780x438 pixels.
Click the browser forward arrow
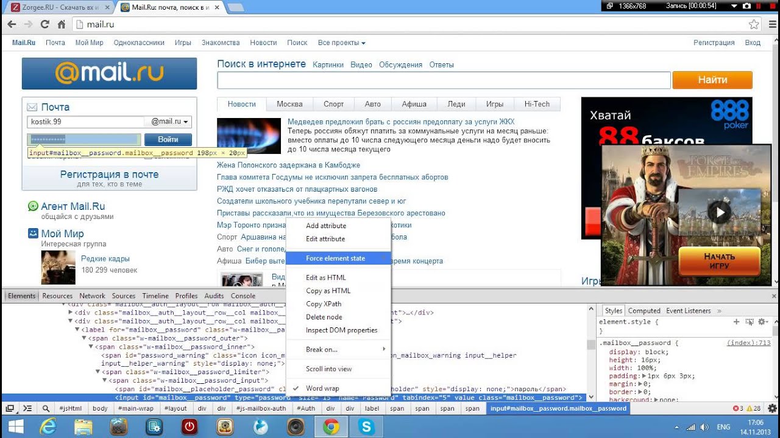[28, 24]
